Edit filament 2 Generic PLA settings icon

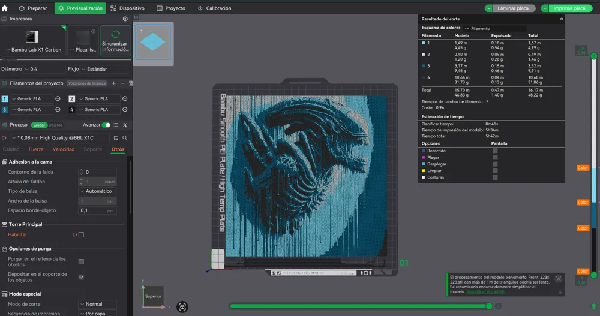coord(125,99)
